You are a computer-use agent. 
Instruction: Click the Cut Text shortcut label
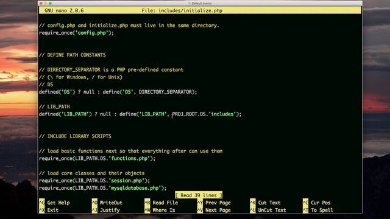point(269,203)
